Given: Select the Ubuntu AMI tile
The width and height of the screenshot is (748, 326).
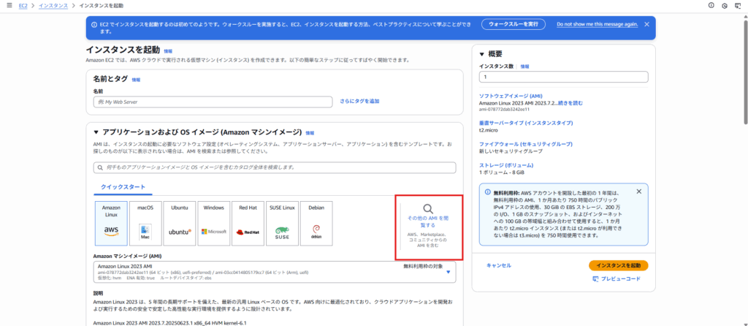Looking at the screenshot, I should (180, 224).
